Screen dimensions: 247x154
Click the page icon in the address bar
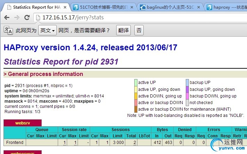tap(38, 17)
